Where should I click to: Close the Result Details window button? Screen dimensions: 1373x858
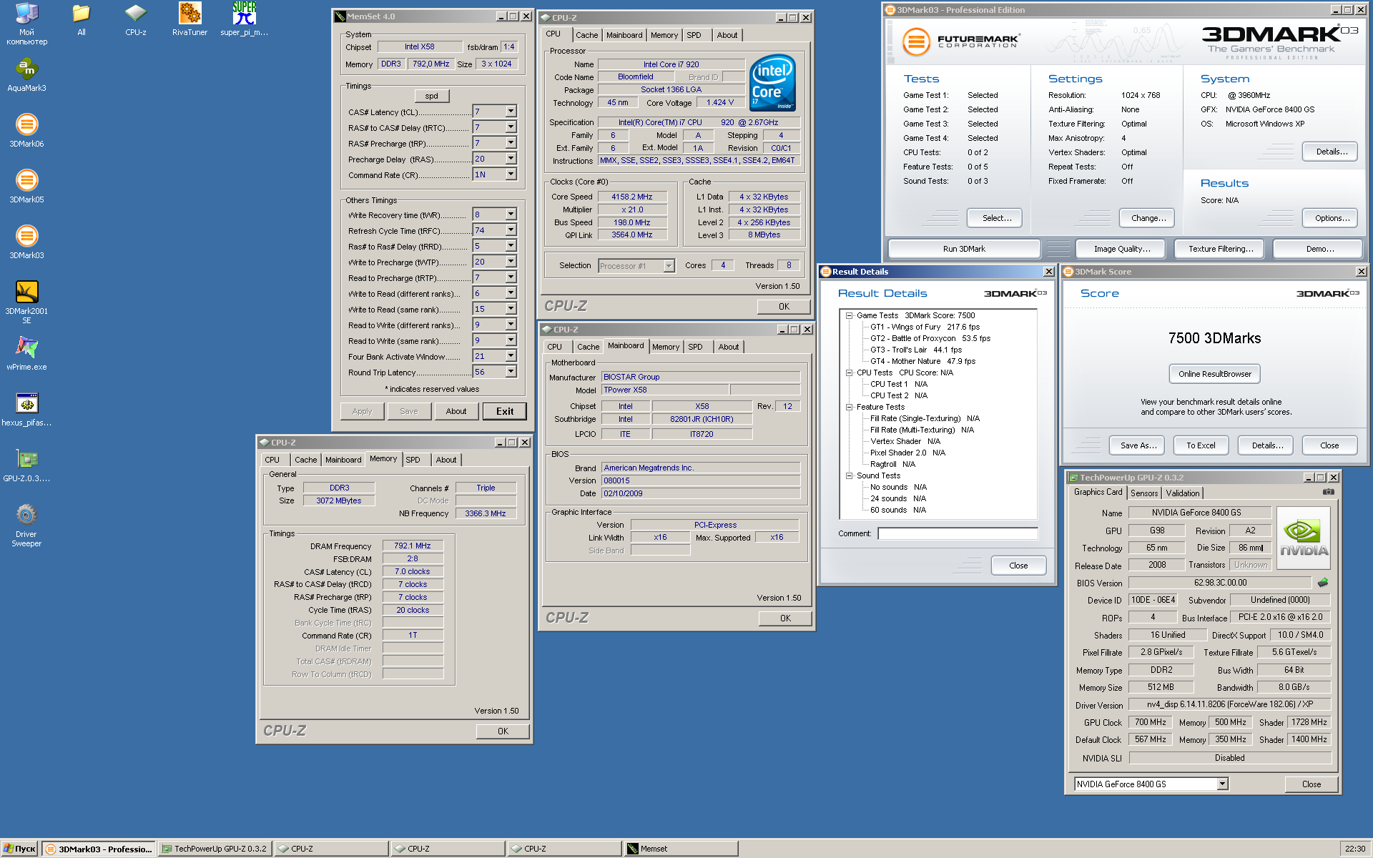[1018, 566]
